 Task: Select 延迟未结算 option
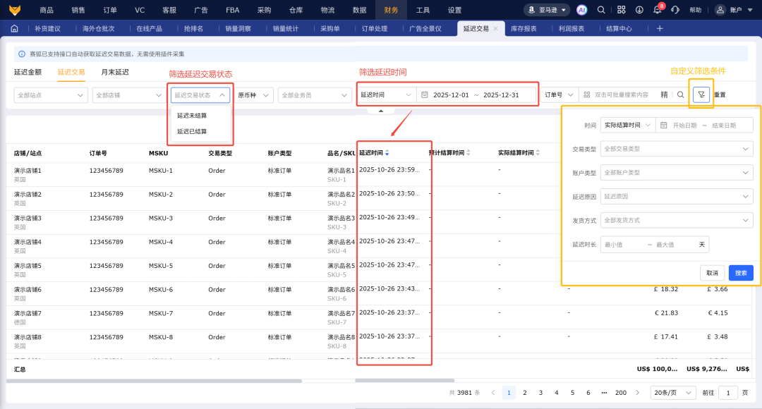pos(192,116)
